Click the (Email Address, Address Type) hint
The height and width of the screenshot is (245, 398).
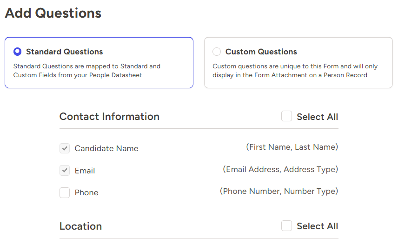[280, 169]
